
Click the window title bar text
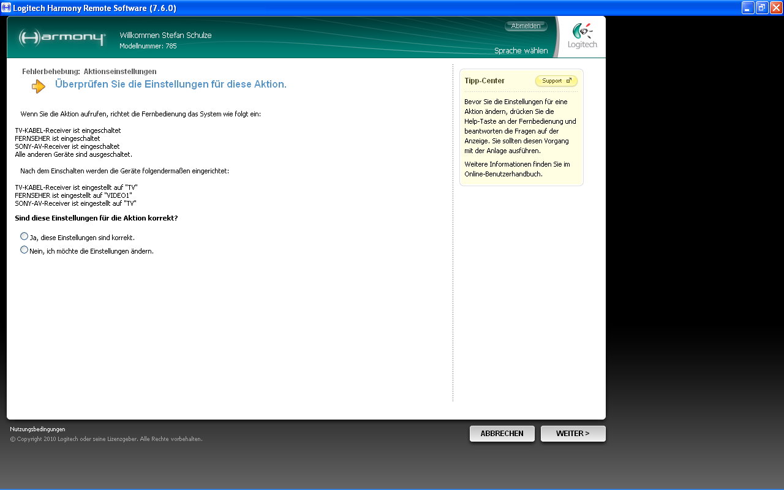(94, 7)
